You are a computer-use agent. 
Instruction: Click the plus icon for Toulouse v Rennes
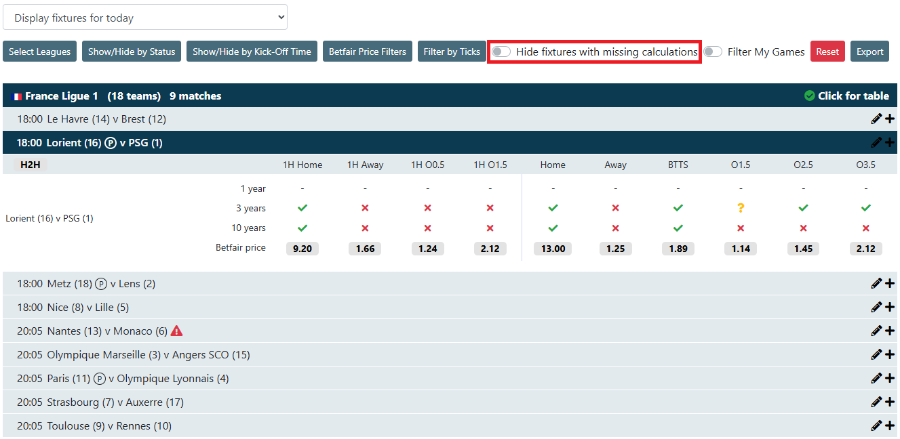pos(890,426)
